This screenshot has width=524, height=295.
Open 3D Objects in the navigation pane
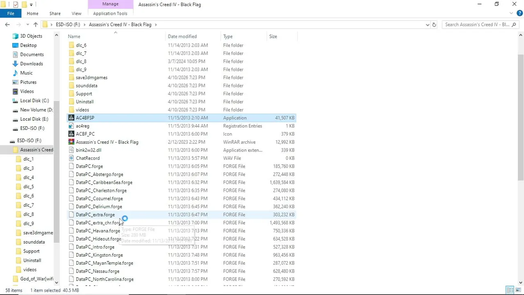pyautogui.click(x=31, y=36)
